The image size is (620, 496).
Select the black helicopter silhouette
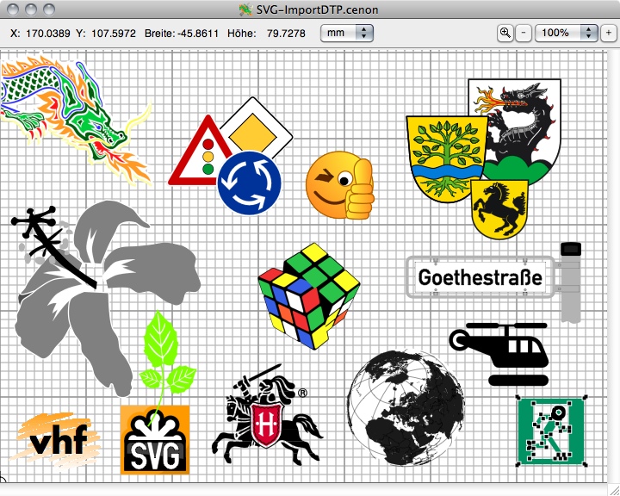499,354
